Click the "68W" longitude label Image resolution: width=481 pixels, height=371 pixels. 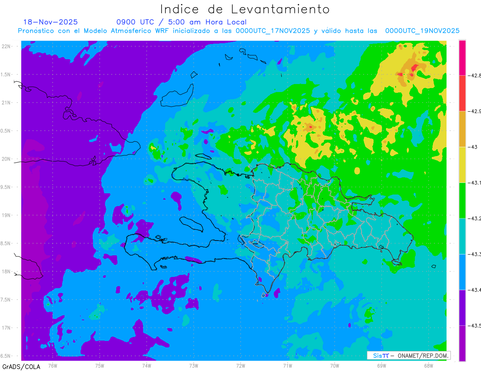[428, 365]
